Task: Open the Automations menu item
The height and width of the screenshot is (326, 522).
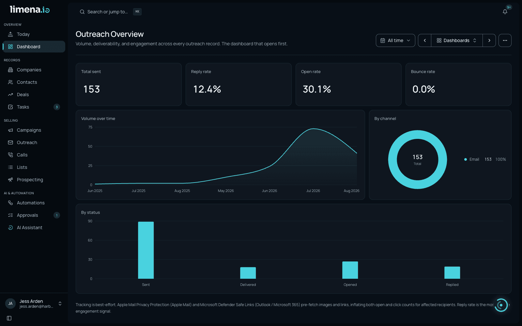Action: coord(34,203)
